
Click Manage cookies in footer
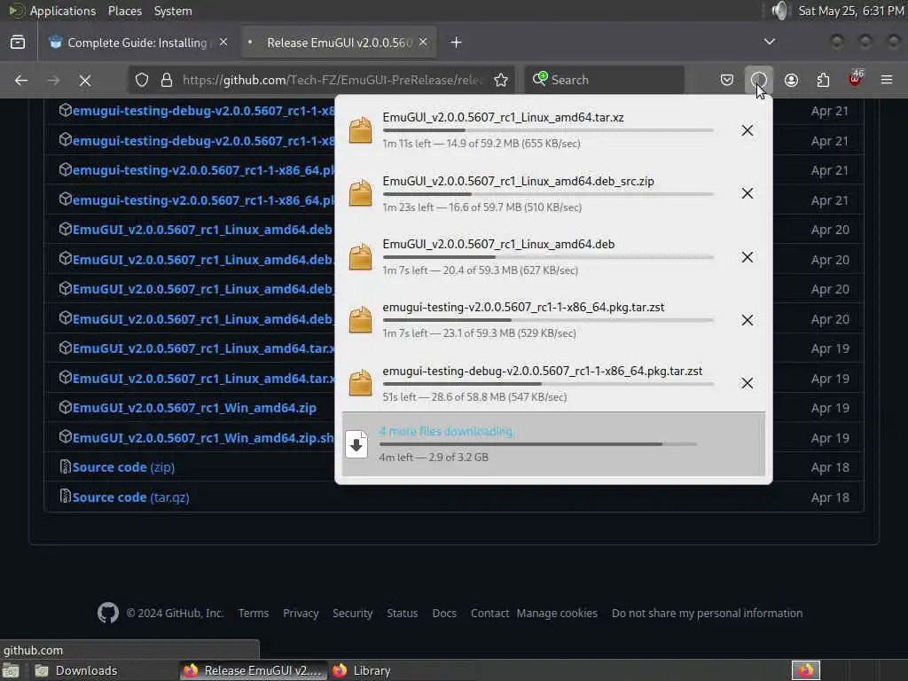click(557, 614)
